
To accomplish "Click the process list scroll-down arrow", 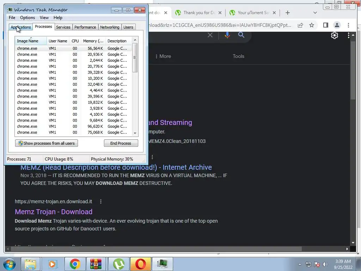I will pos(135,133).
